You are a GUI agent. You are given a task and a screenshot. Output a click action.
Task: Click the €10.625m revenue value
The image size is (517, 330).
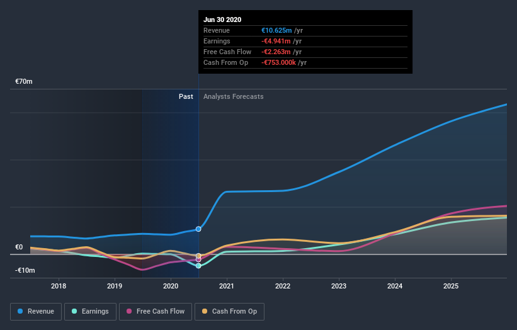276,30
